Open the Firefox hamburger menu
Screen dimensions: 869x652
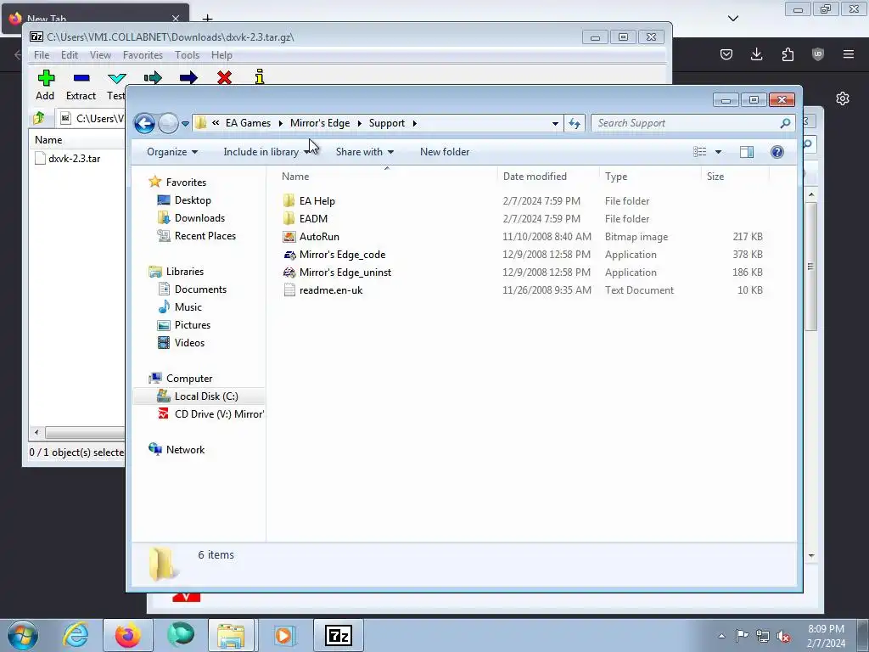point(849,53)
